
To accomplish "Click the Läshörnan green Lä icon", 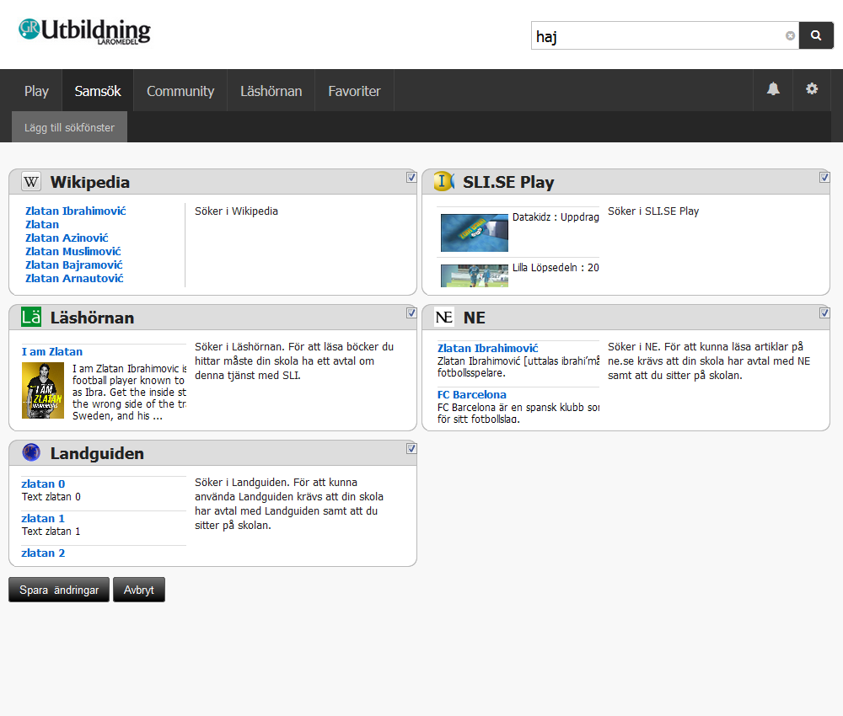I will tap(31, 317).
